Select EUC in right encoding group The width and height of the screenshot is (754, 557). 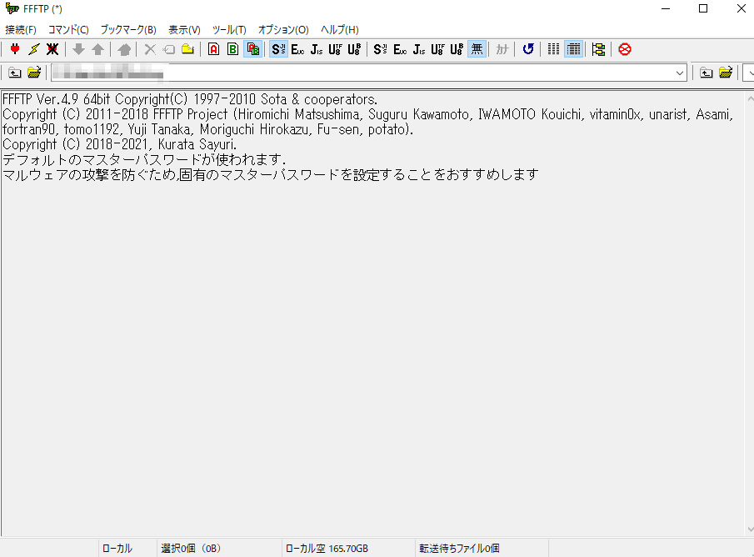(x=400, y=49)
